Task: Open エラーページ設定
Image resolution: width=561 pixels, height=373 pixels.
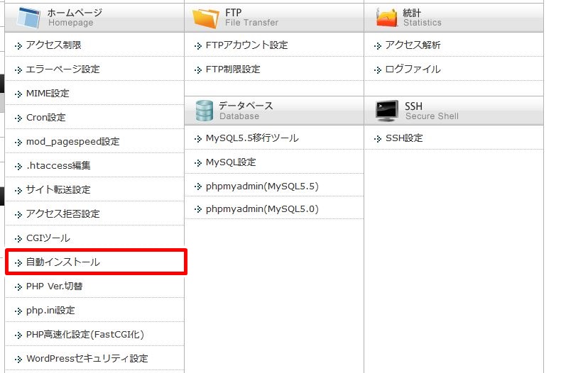Action: coord(63,69)
